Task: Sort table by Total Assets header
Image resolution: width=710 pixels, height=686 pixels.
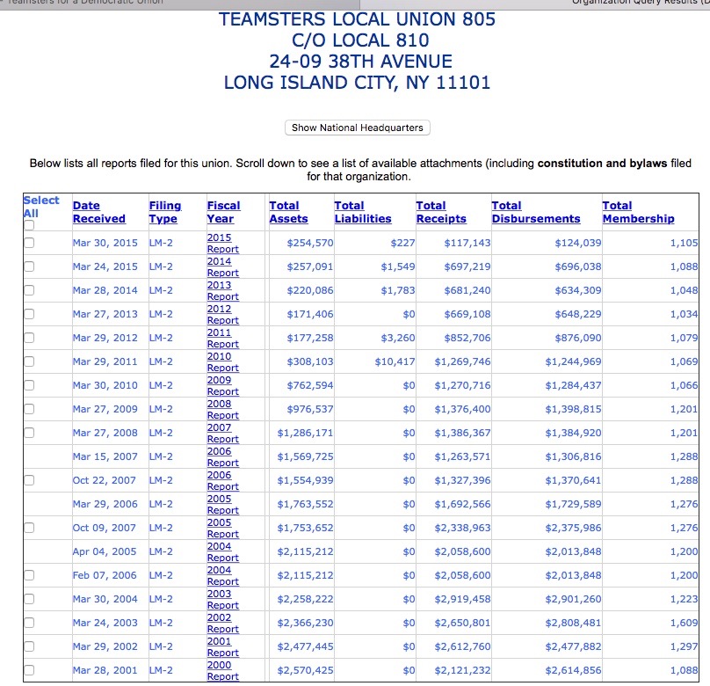Action: tap(288, 212)
